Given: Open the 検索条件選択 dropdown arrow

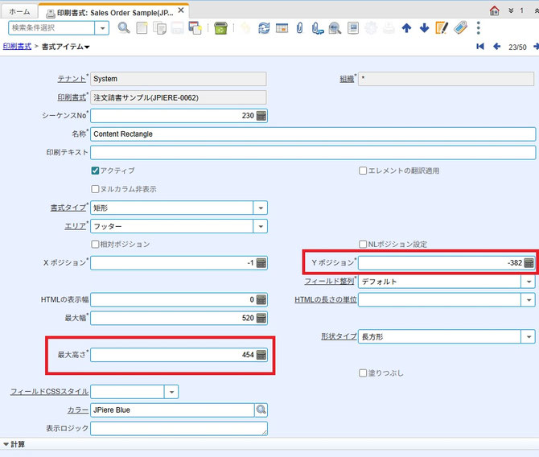Looking at the screenshot, I should [x=102, y=28].
